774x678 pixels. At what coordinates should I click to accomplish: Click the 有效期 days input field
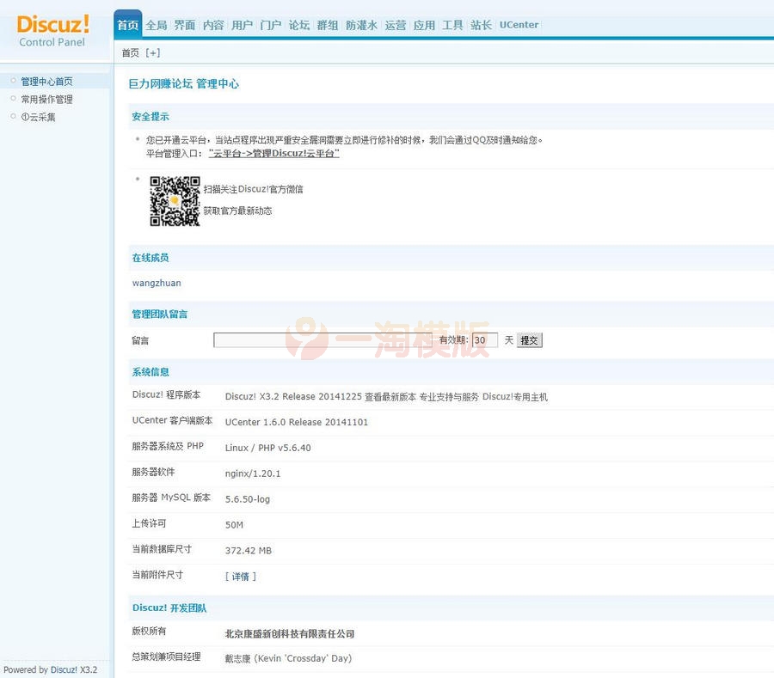485,339
